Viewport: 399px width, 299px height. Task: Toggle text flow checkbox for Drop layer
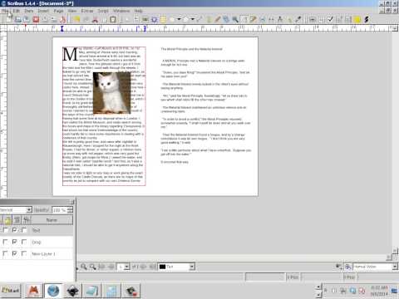(x=15, y=242)
